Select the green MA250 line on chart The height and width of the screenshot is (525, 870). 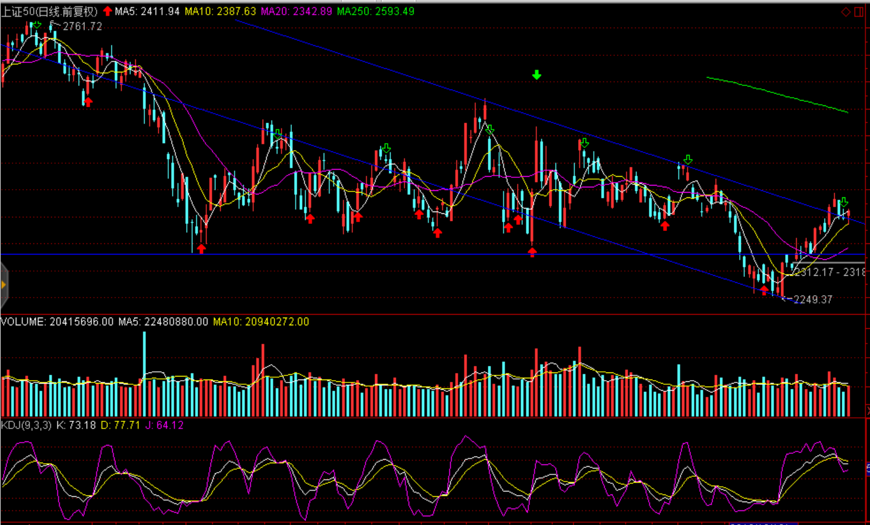point(777,93)
